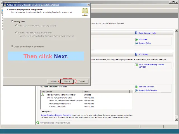Open the Add Role Services link
The width and height of the screenshot is (179, 134).
pyautogui.click(x=146, y=87)
